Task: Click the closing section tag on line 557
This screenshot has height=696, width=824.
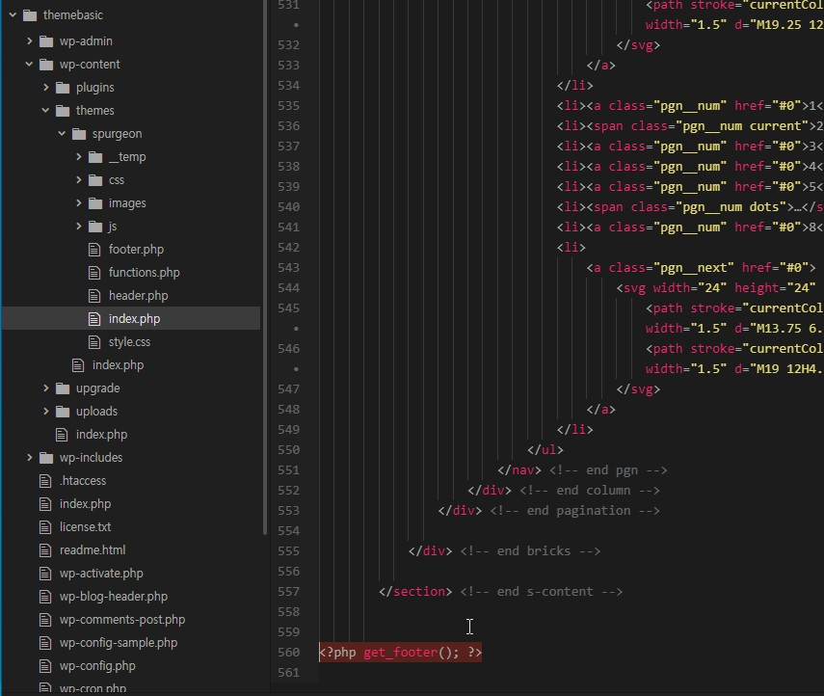Action: click(x=415, y=591)
